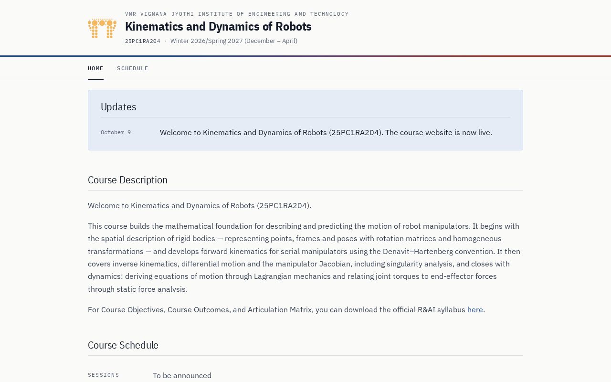
Task: Switch to the Schedule tab
Action: [133, 68]
